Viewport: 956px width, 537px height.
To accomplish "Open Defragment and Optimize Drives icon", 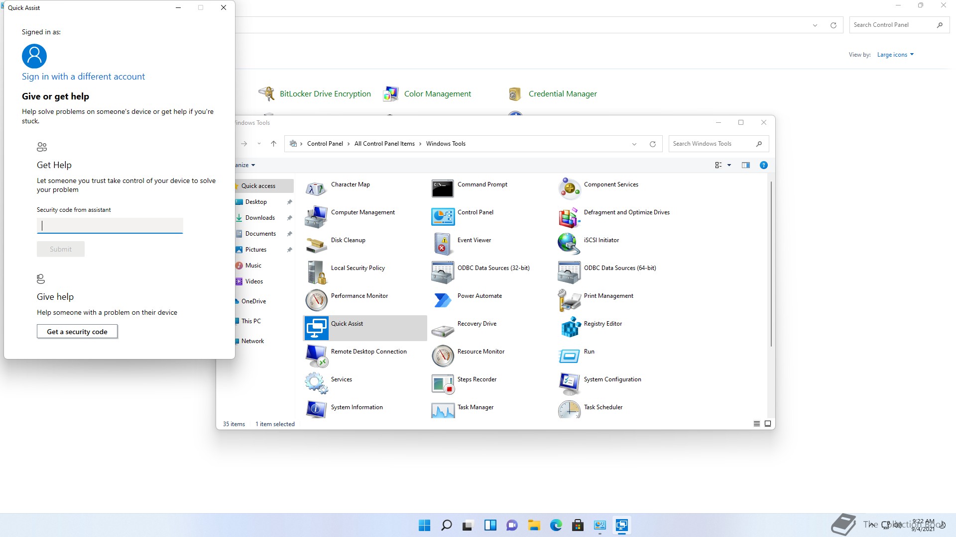I will pyautogui.click(x=569, y=217).
